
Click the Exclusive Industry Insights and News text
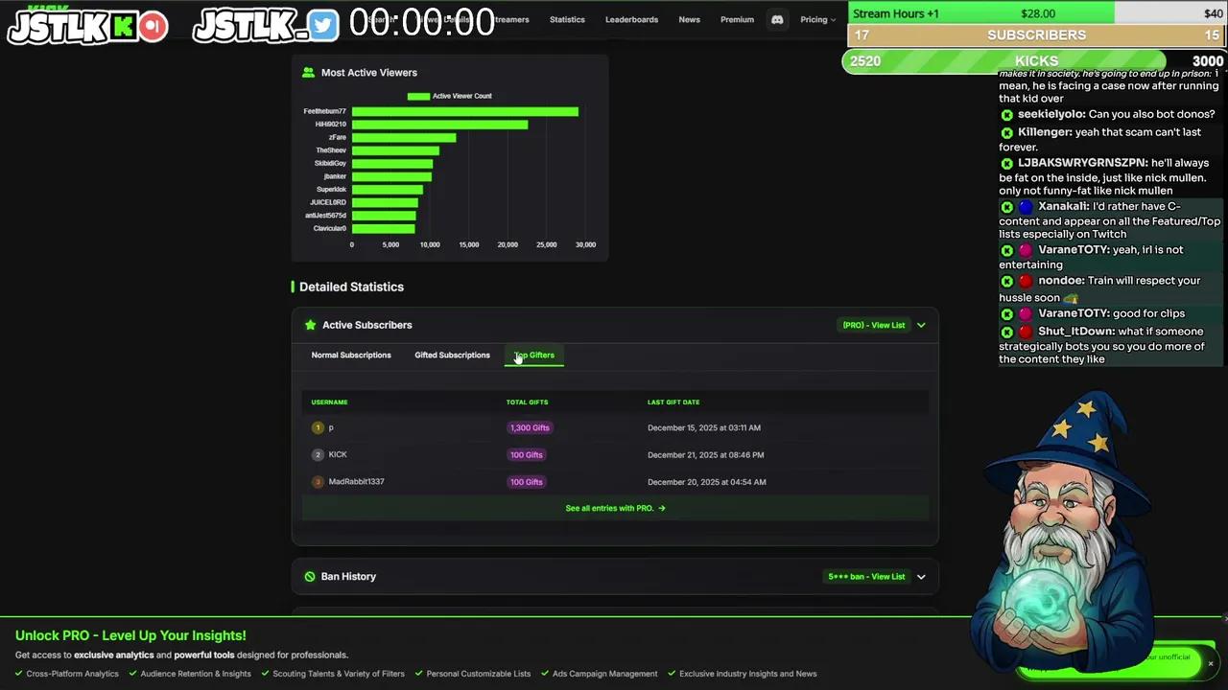748,674
